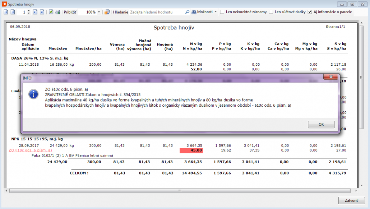The image size is (370, 209).
Task: Click the scroll left arrow of the report
Action: coord(6,191)
